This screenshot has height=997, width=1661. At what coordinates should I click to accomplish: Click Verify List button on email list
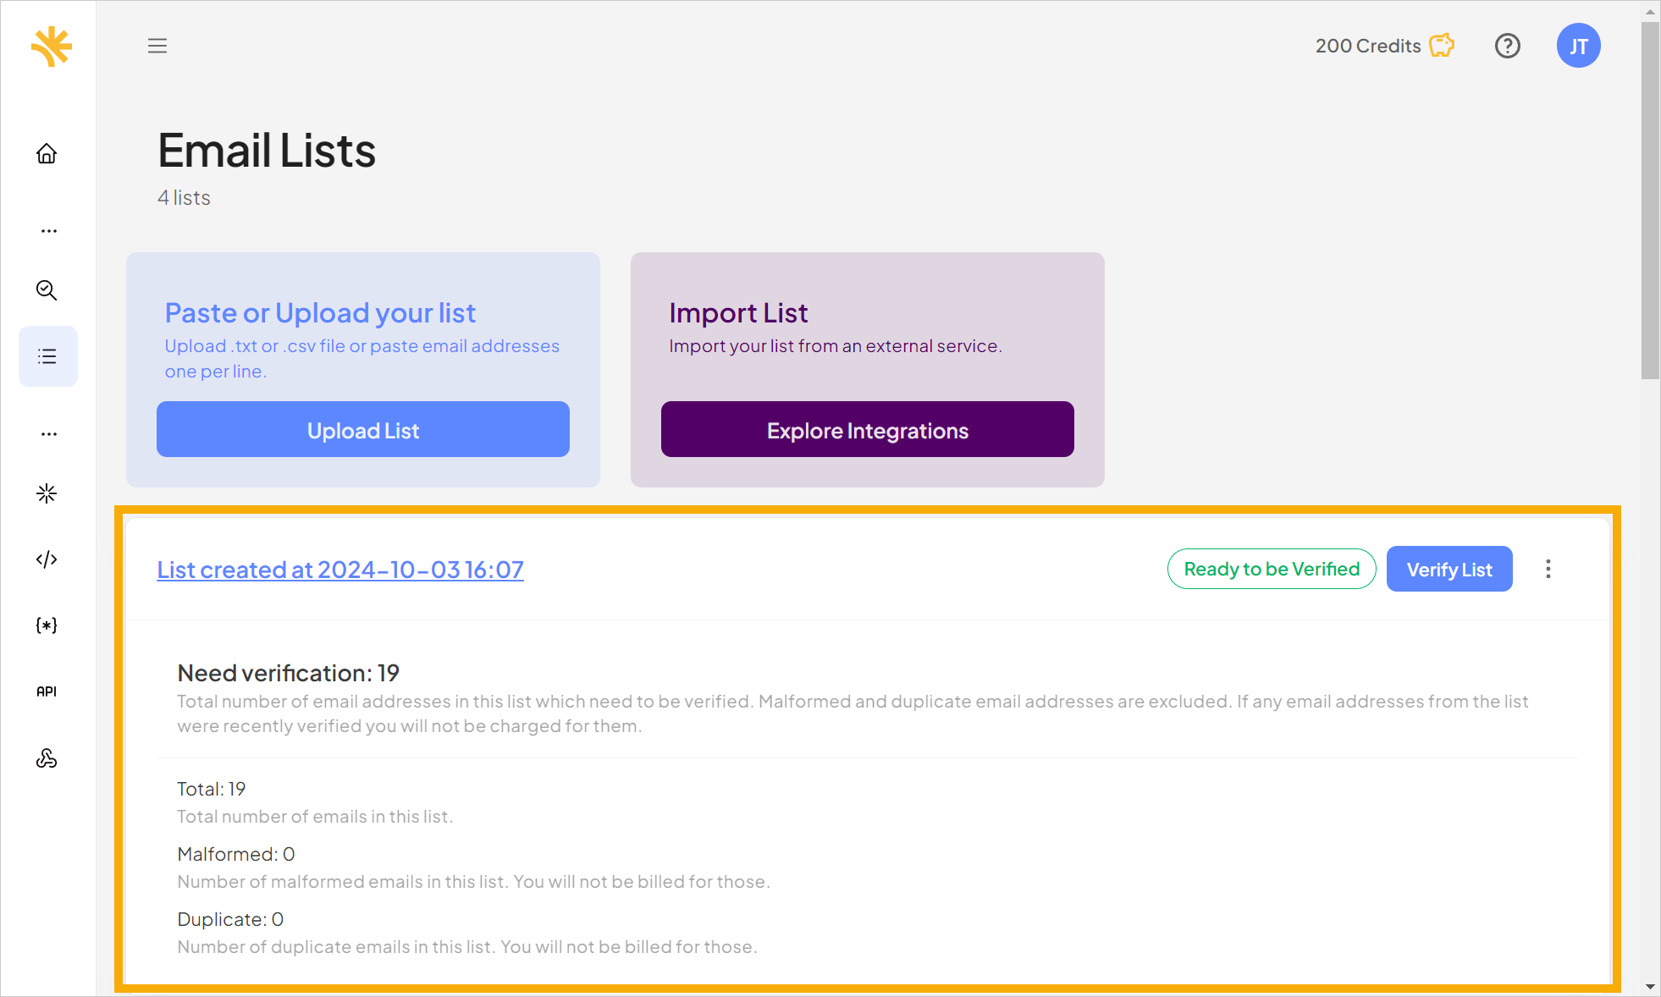1449,568
